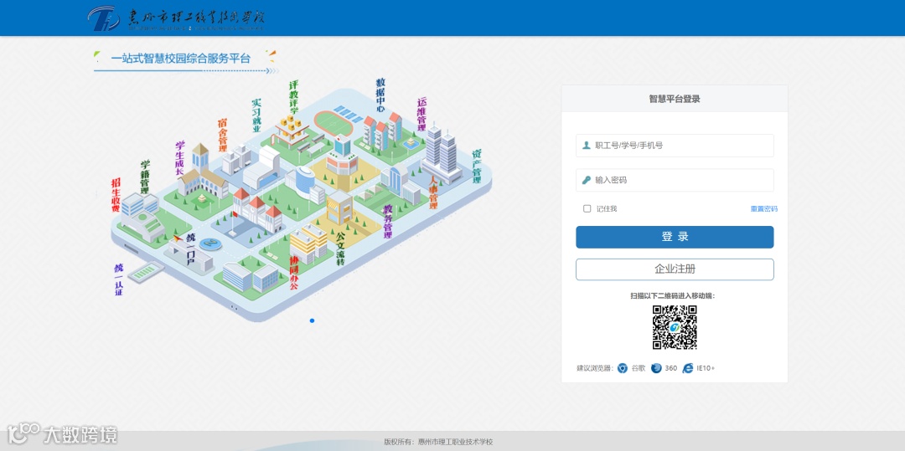Check the 记住我 remember me checkbox

point(587,208)
